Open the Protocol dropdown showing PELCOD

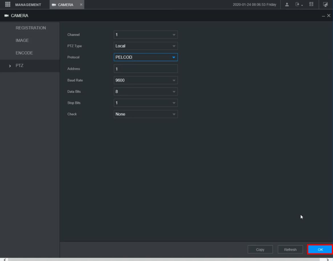[x=145, y=57]
